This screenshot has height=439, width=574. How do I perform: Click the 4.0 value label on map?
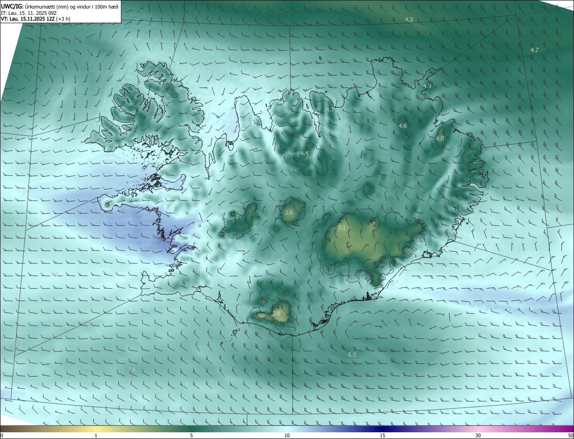440,139
